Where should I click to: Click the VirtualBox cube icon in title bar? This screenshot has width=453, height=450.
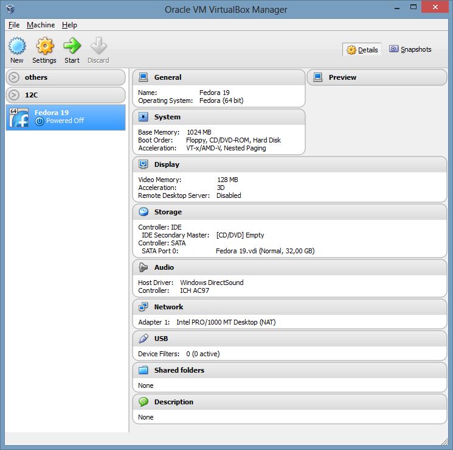(x=10, y=9)
